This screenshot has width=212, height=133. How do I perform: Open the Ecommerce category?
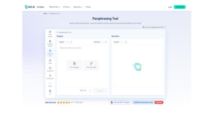(x=50, y=77)
